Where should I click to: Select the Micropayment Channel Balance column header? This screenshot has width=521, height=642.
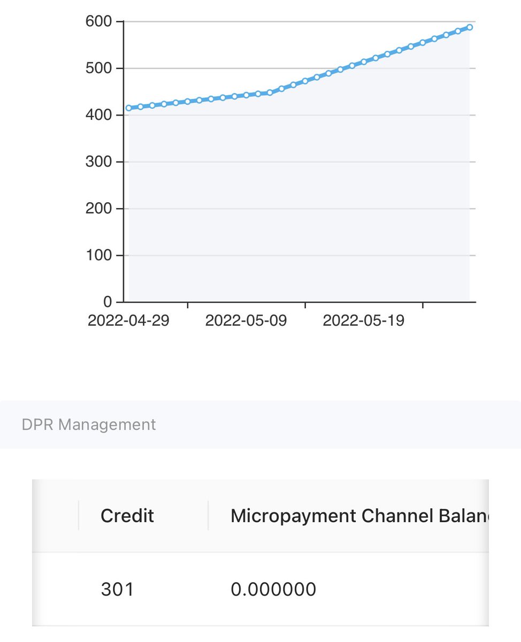(359, 516)
